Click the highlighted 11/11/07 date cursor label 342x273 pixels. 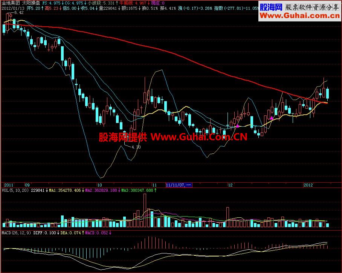[179, 185]
